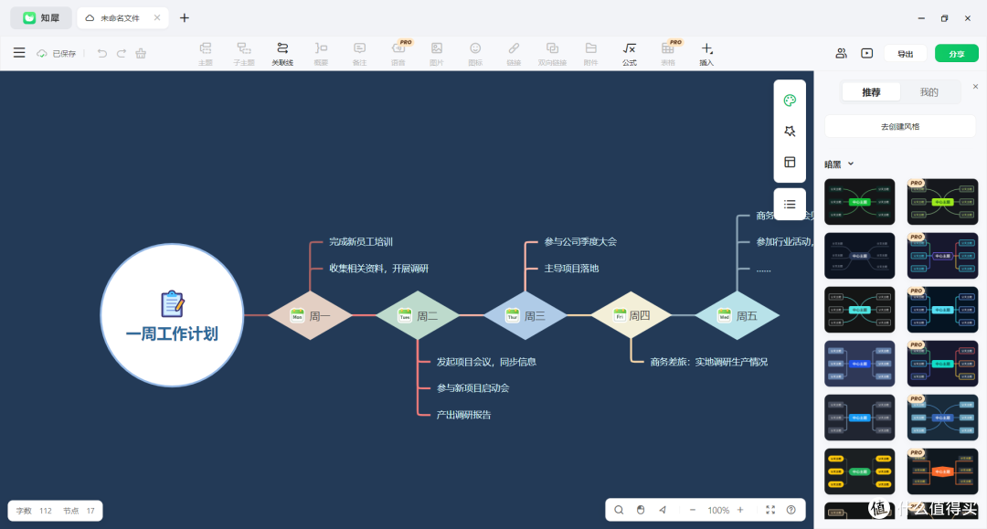
Task: Click the redo arrow icon
Action: tap(122, 54)
